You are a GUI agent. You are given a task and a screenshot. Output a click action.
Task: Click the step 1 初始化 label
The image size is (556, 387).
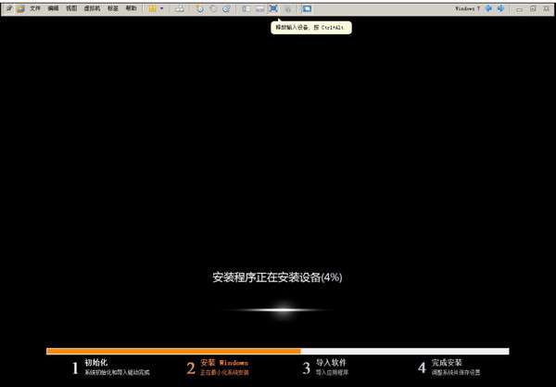pyautogui.click(x=96, y=363)
